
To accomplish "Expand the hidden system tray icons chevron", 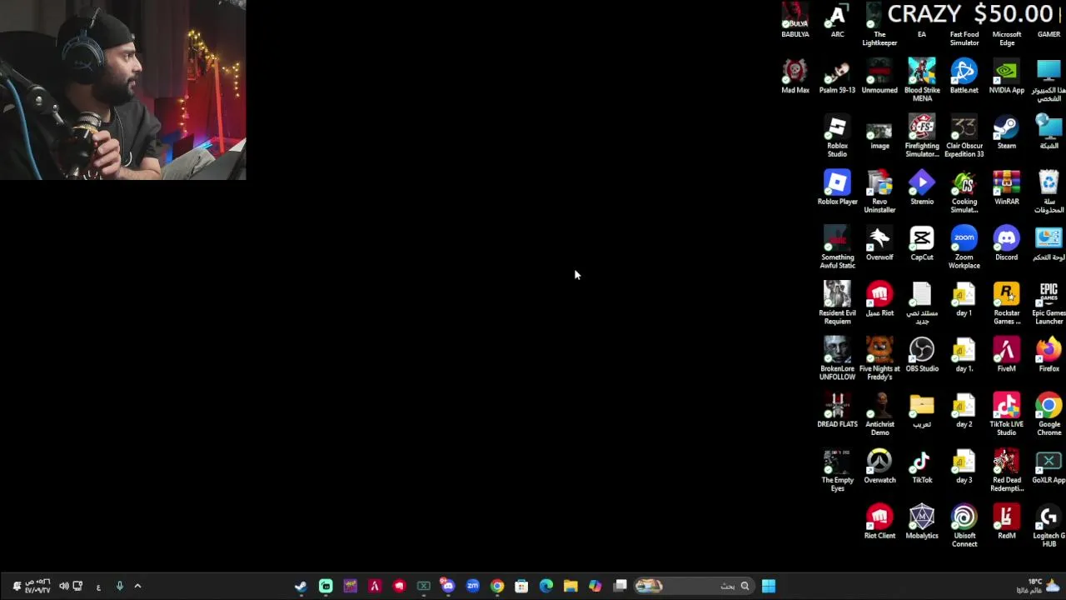I will tap(137, 586).
